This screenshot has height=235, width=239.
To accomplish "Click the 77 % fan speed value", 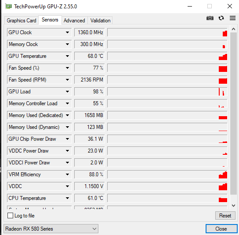I will (90, 68).
